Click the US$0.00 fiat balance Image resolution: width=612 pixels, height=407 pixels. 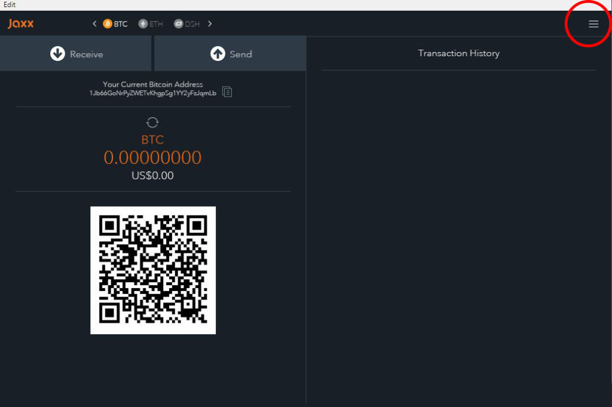[x=152, y=176]
